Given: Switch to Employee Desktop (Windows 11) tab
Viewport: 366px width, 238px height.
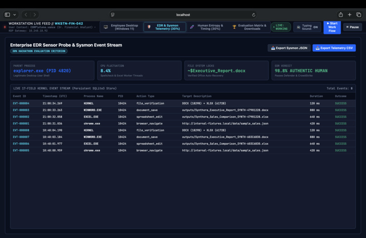Looking at the screenshot, I should [121, 27].
